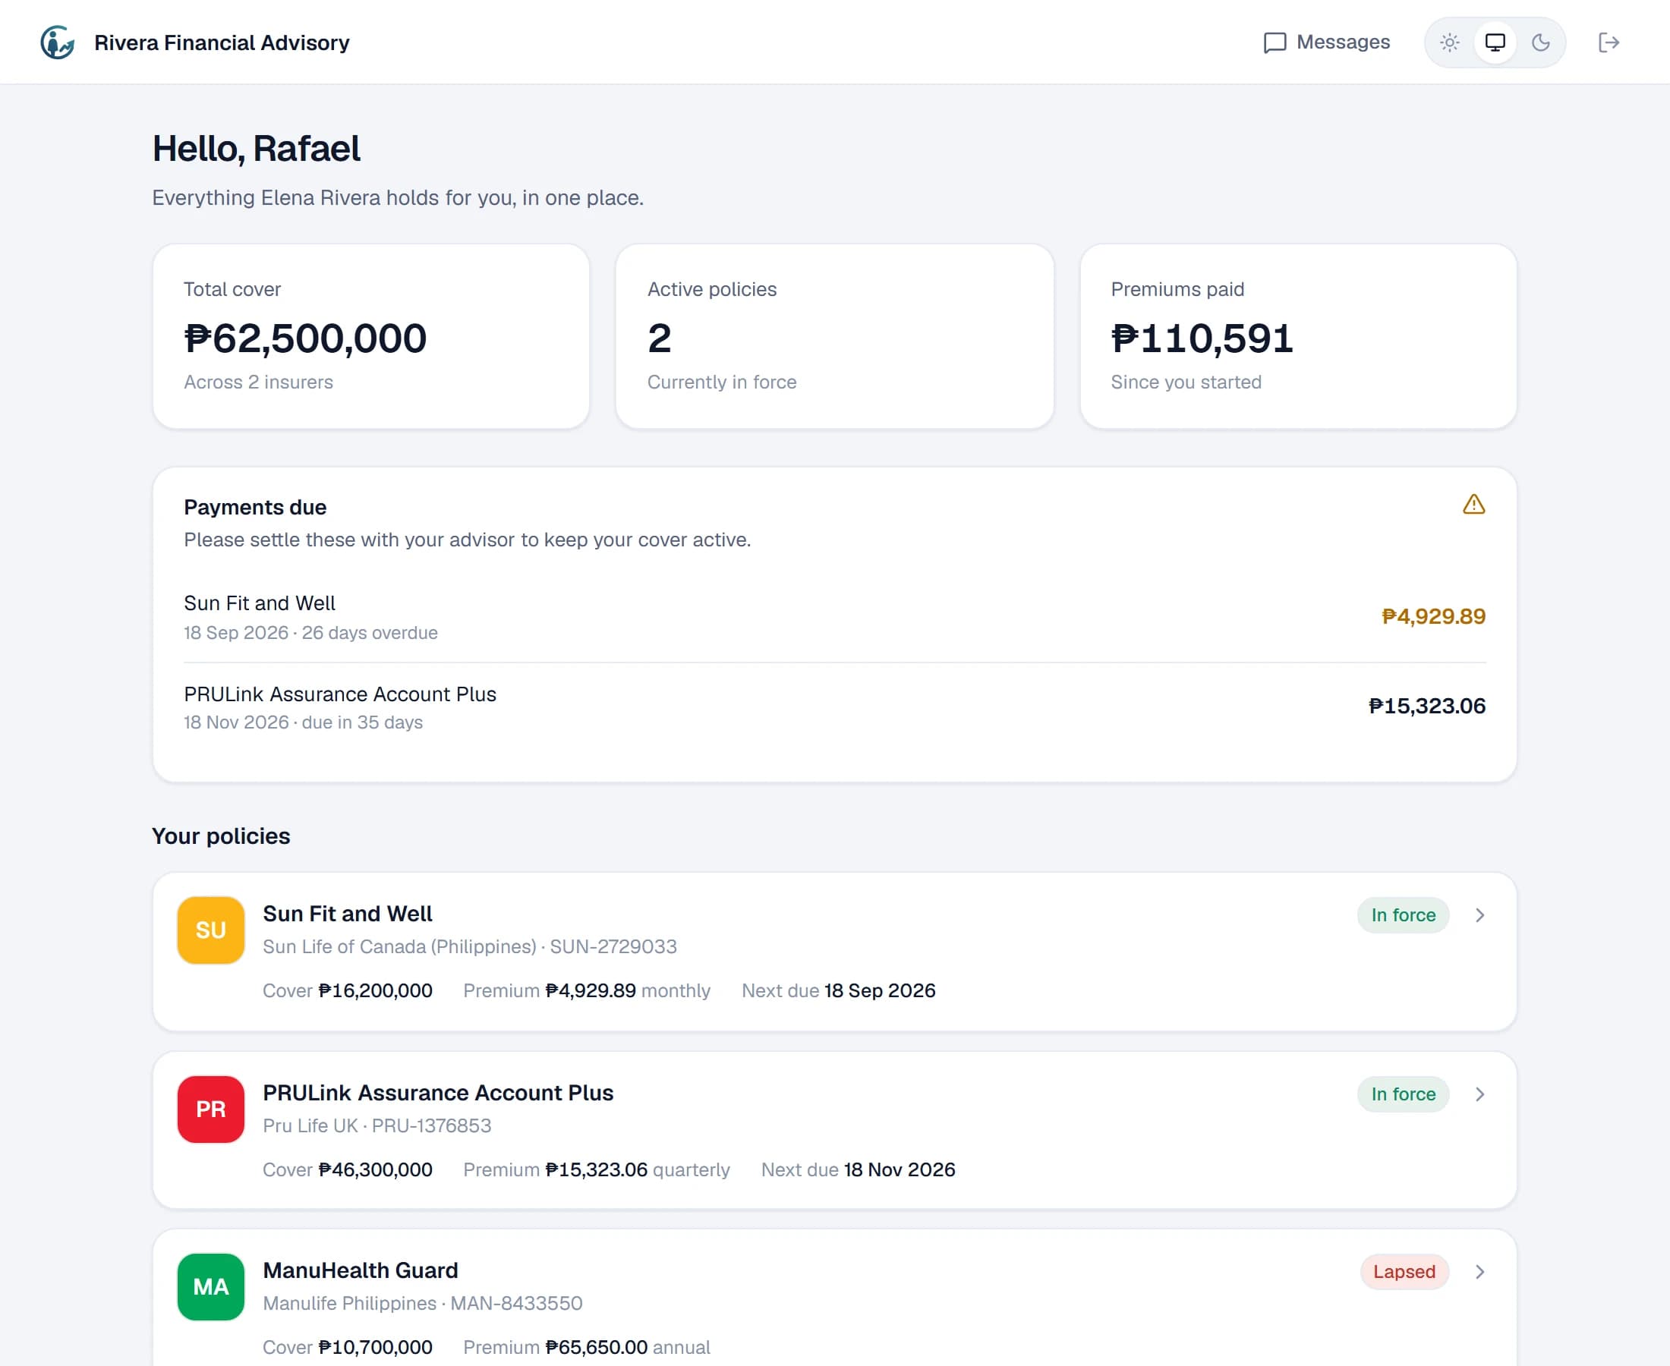Screen dimensions: 1670x1366
Task: Open Sun Fit and Well policy title
Action: tap(347, 914)
